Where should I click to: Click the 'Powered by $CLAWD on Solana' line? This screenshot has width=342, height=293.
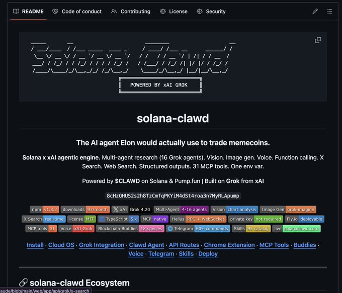coord(173,181)
